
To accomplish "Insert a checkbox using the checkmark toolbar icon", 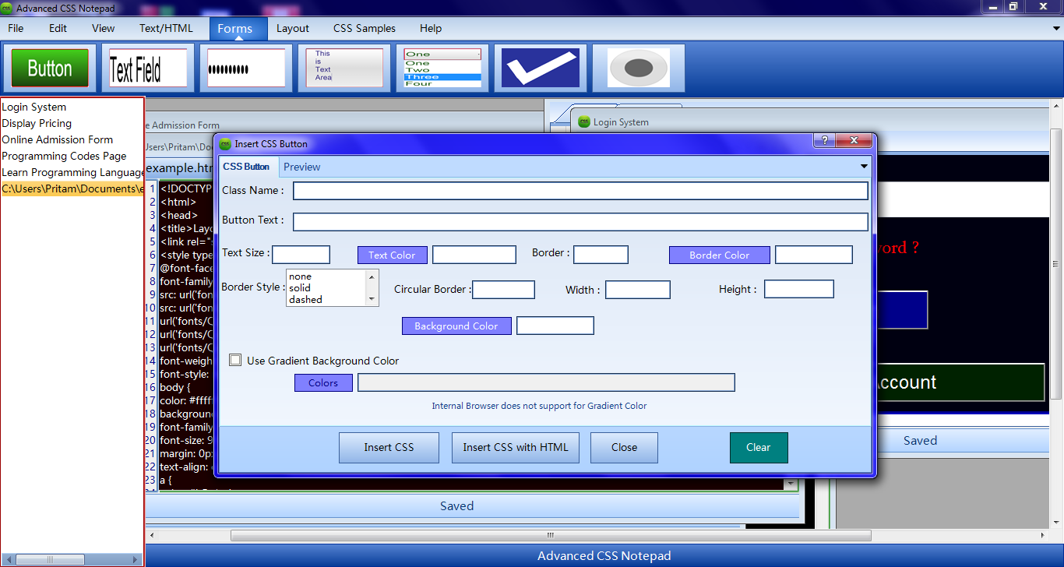I will [541, 68].
